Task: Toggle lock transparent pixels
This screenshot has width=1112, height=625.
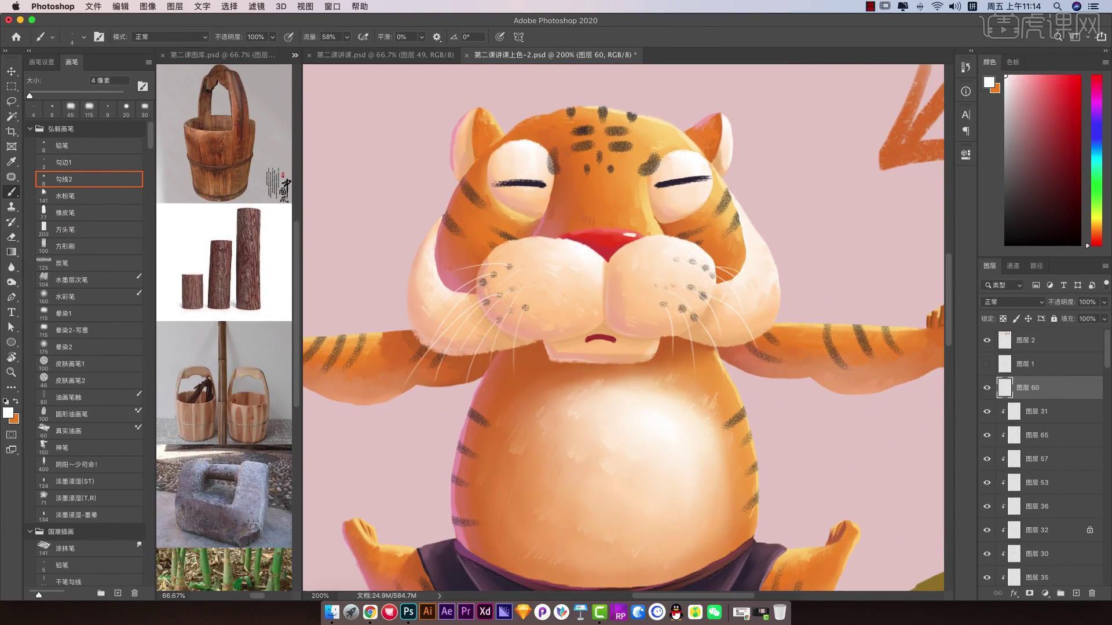Action: pyautogui.click(x=1003, y=318)
